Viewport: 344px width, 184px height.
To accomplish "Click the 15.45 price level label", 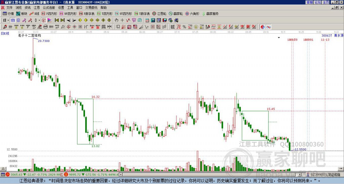I will pos(271,109).
